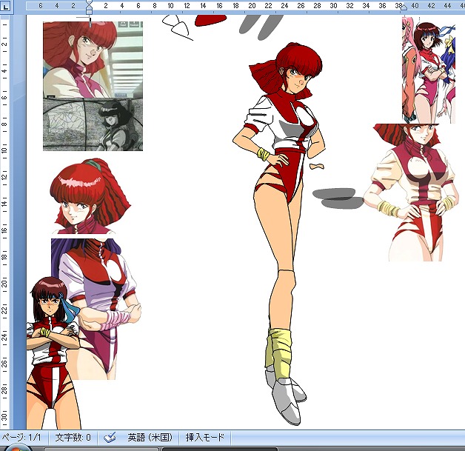The height and width of the screenshot is (451, 465).
Task: Click the vertical ruler on the left
Action: [x=6, y=222]
